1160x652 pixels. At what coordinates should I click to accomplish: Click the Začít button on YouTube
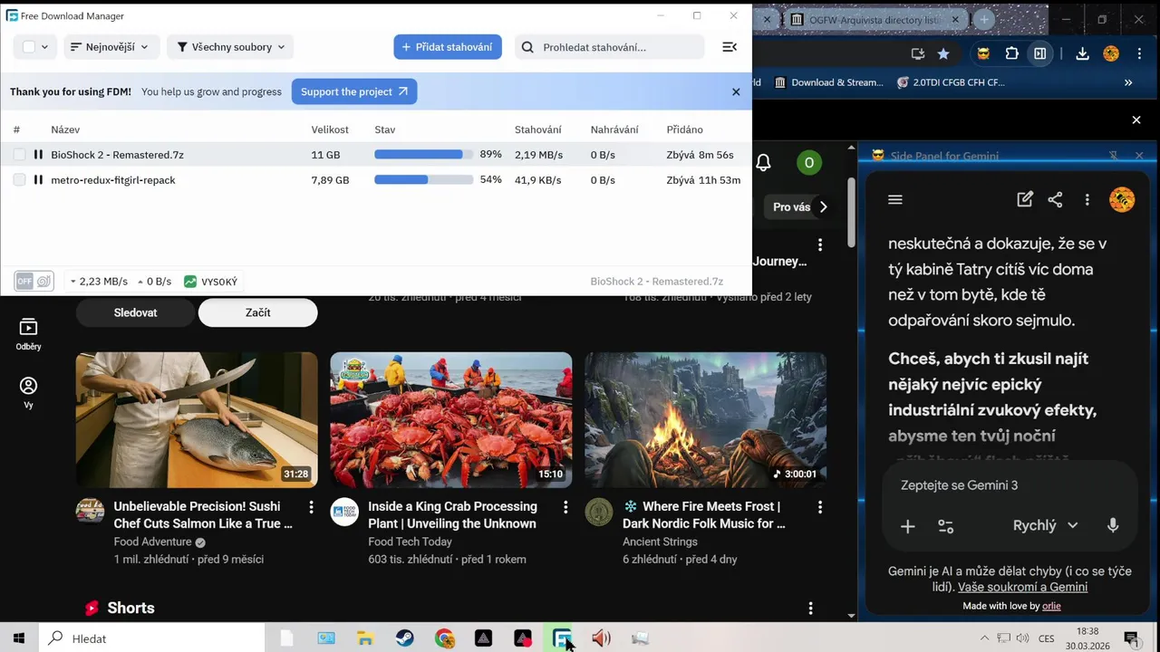[x=257, y=312]
